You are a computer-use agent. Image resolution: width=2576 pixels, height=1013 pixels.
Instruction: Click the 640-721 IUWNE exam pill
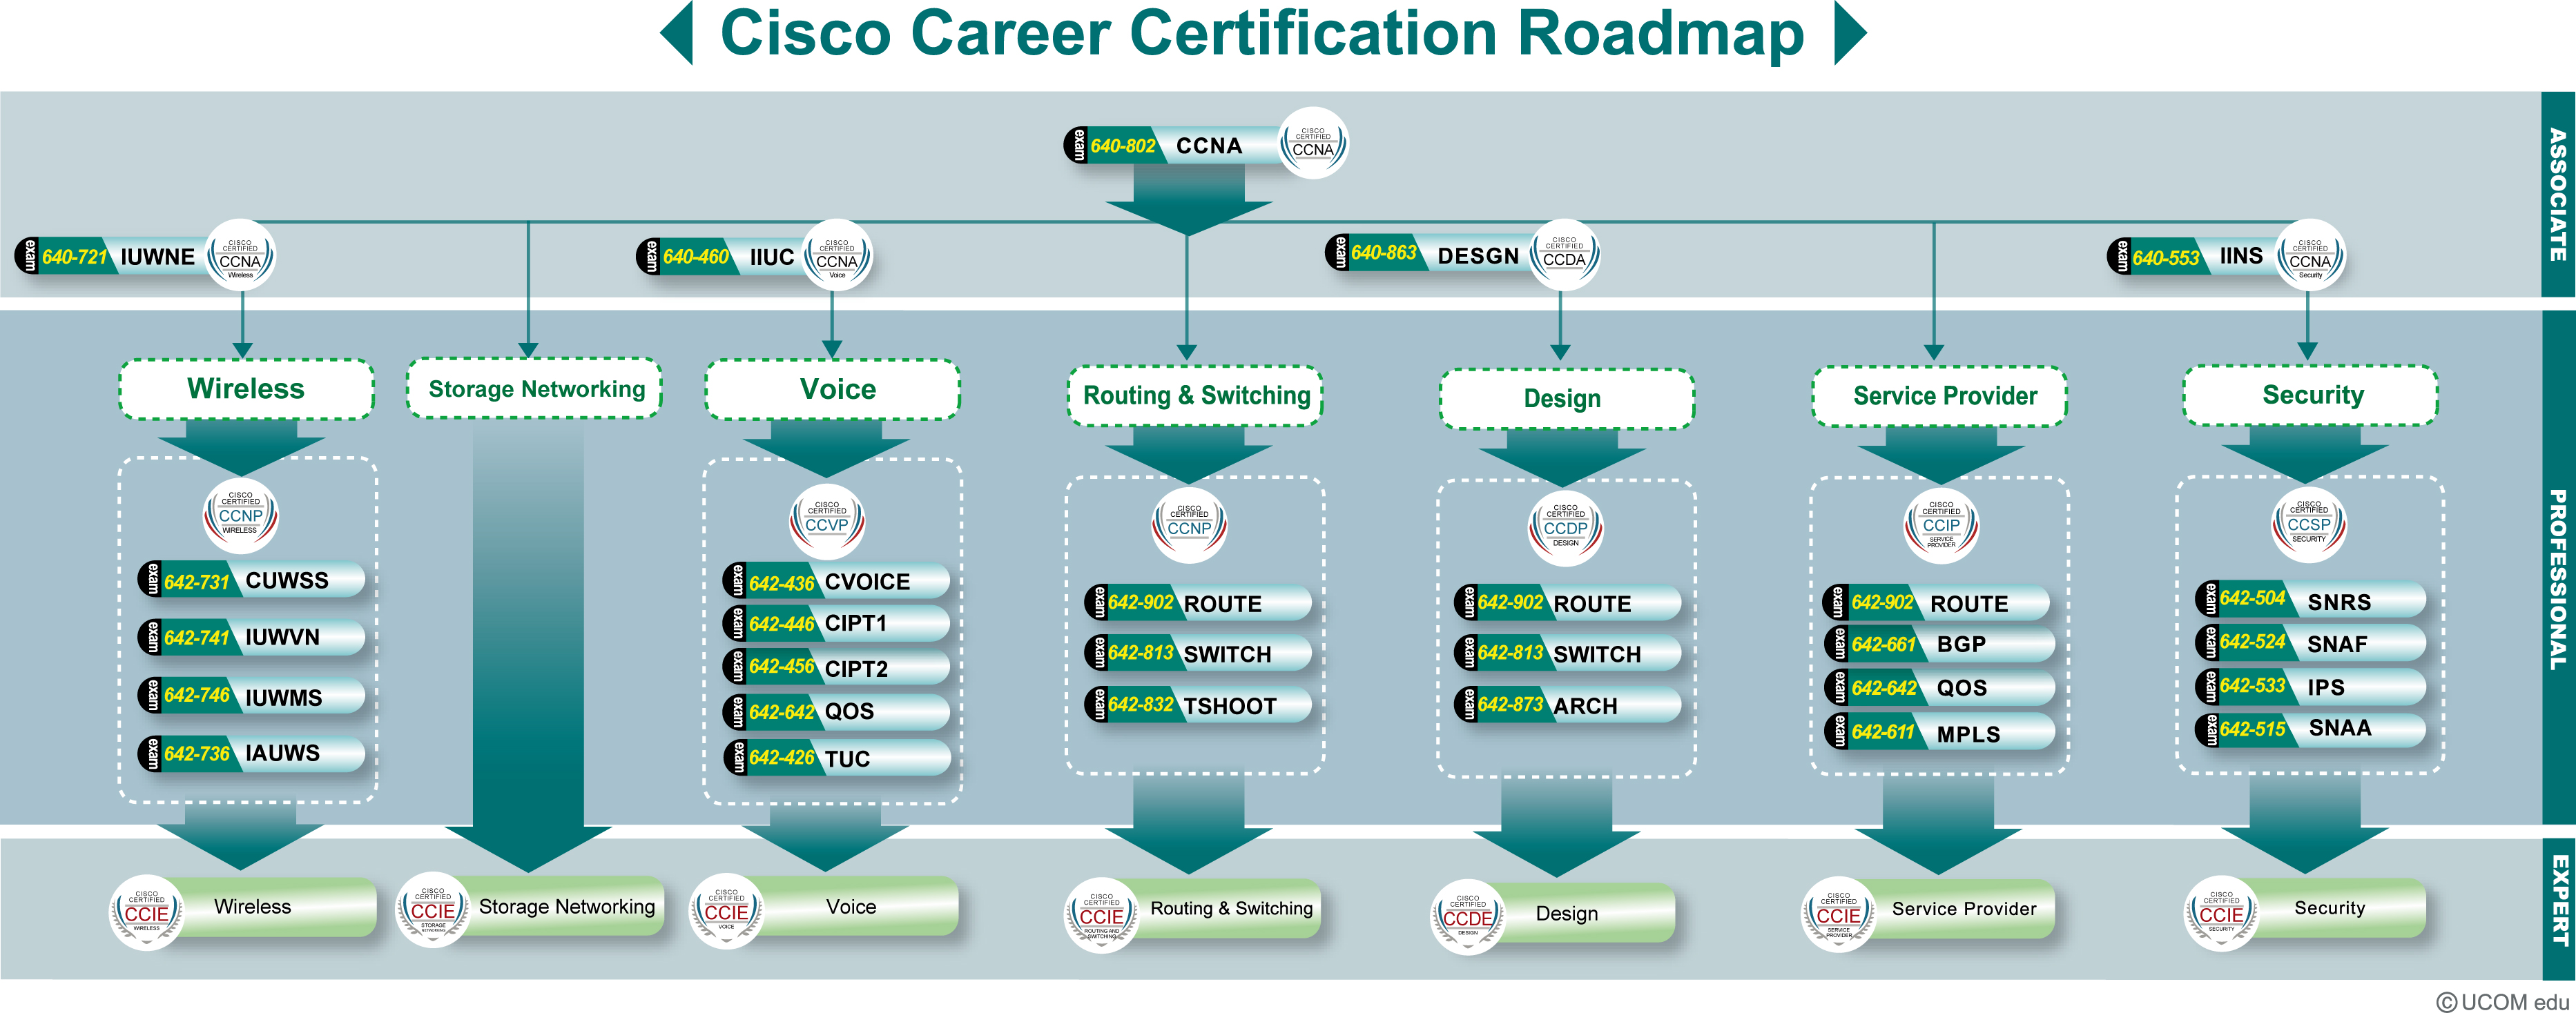point(112,257)
